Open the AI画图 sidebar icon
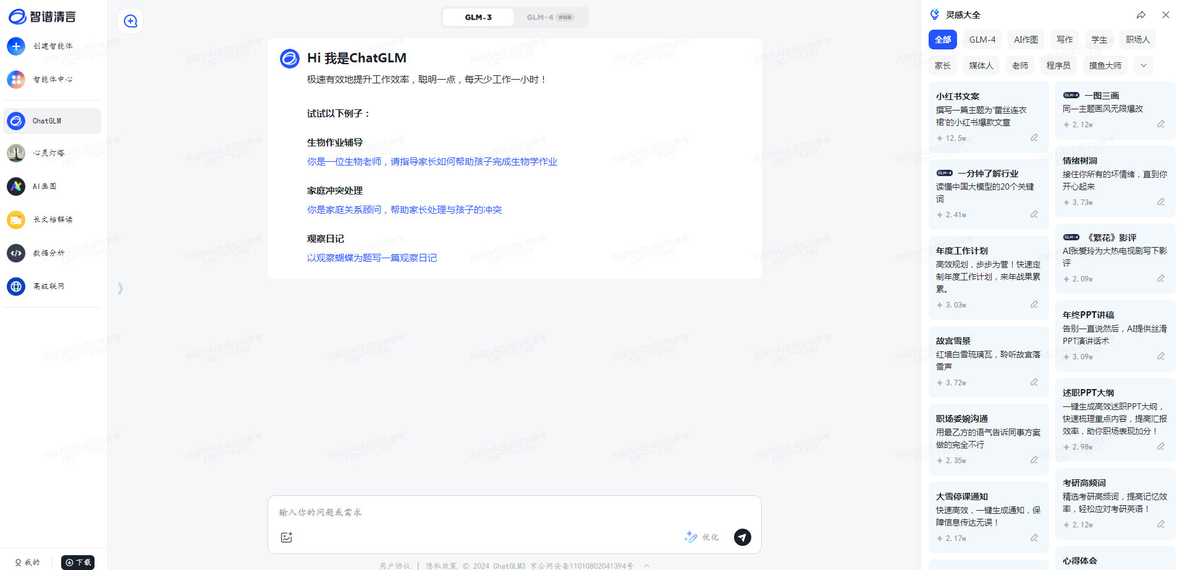This screenshot has width=1177, height=570. coord(16,186)
